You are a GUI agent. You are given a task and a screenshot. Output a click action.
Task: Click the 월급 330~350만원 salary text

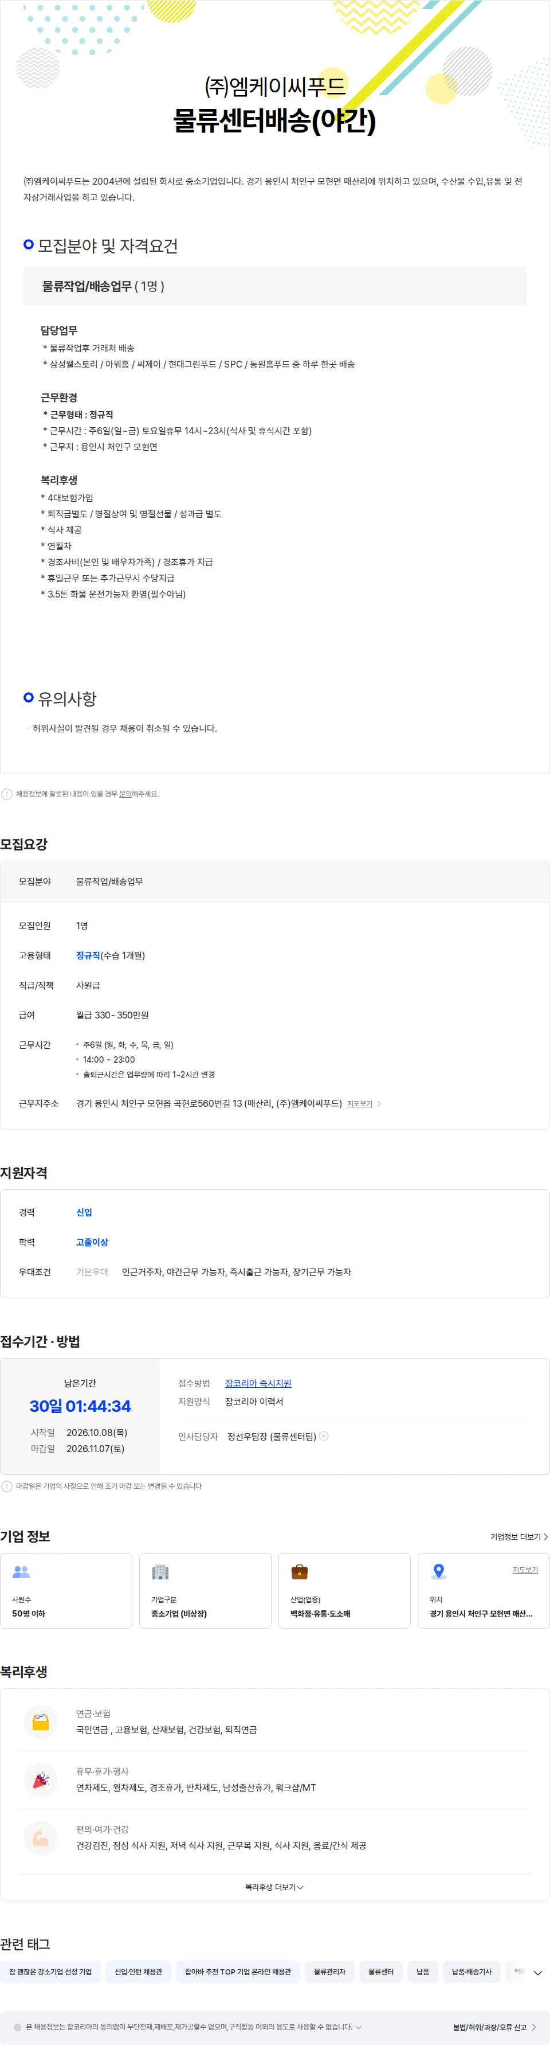coord(113,1016)
